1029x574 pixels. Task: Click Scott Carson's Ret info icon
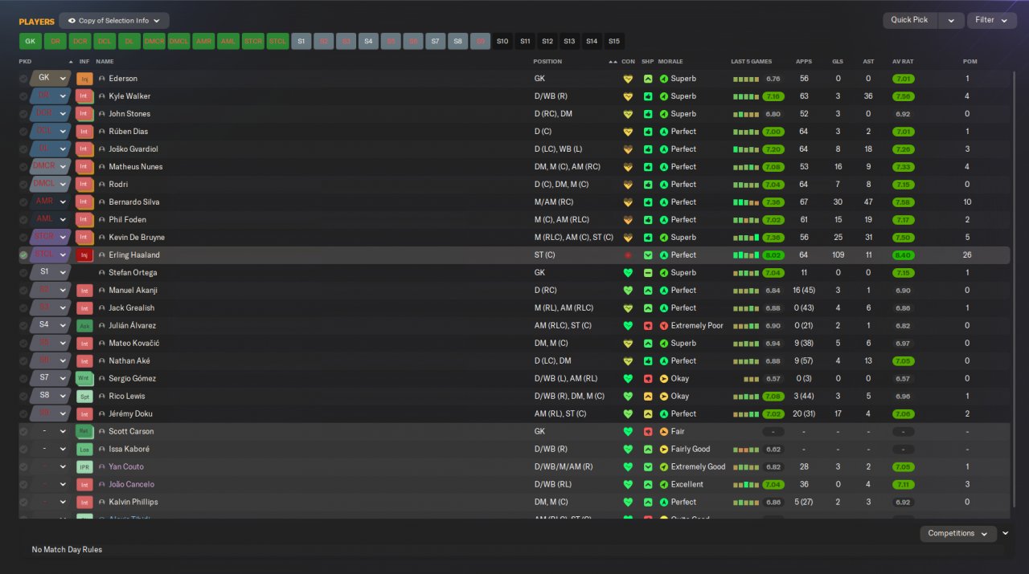pos(84,432)
